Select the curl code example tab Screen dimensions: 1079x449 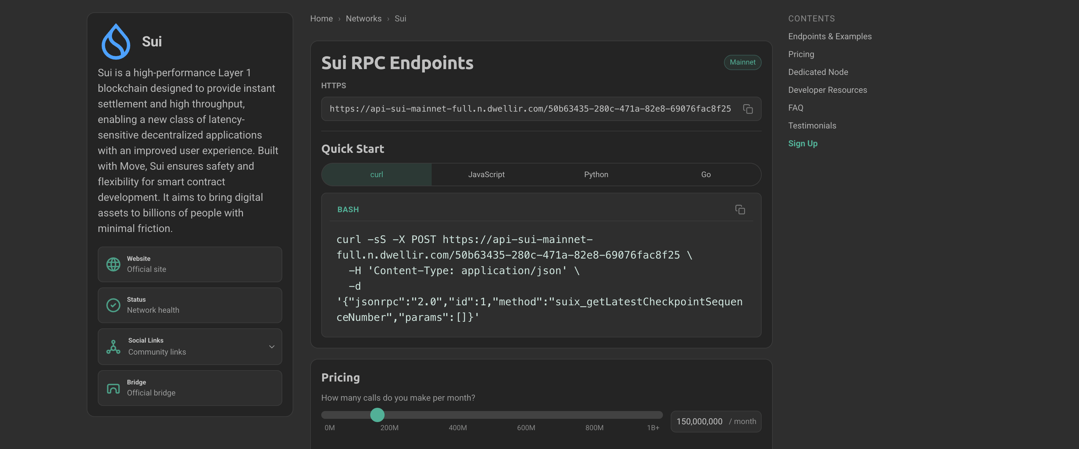(376, 175)
